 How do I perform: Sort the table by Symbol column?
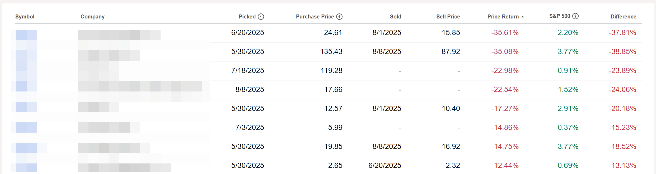pos(25,17)
